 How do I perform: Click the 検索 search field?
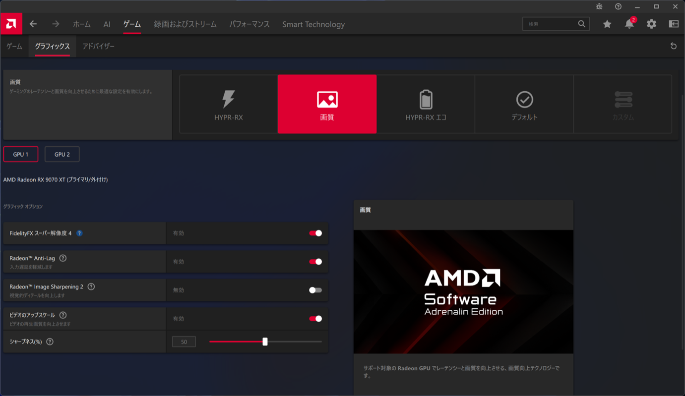[550, 24]
